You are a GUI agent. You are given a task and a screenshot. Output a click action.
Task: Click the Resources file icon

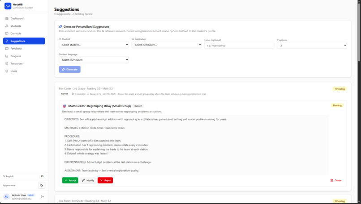point(7,63)
